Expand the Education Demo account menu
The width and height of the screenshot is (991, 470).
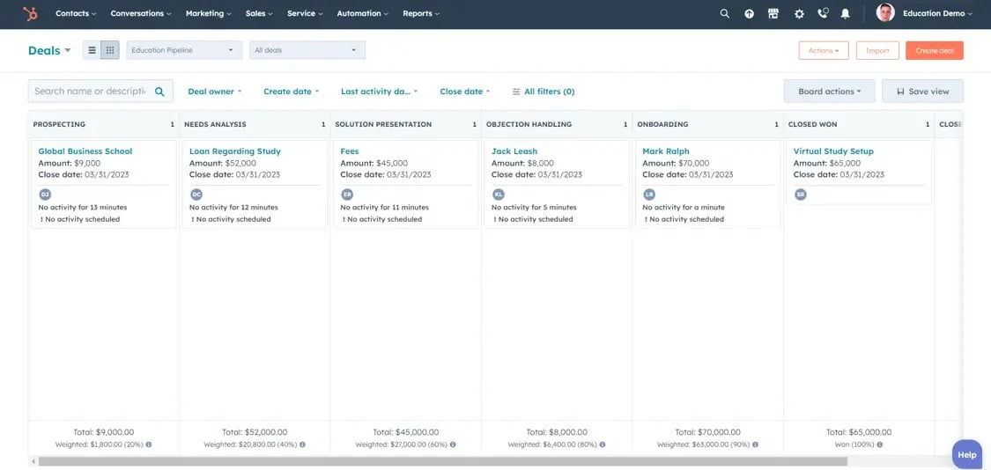click(x=937, y=13)
